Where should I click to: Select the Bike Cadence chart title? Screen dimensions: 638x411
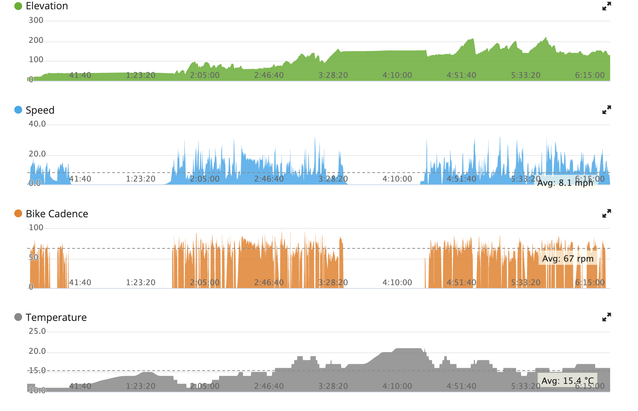57,214
